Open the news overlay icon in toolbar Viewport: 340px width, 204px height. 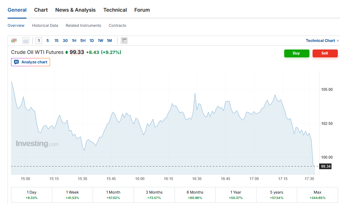pyautogui.click(x=124, y=41)
